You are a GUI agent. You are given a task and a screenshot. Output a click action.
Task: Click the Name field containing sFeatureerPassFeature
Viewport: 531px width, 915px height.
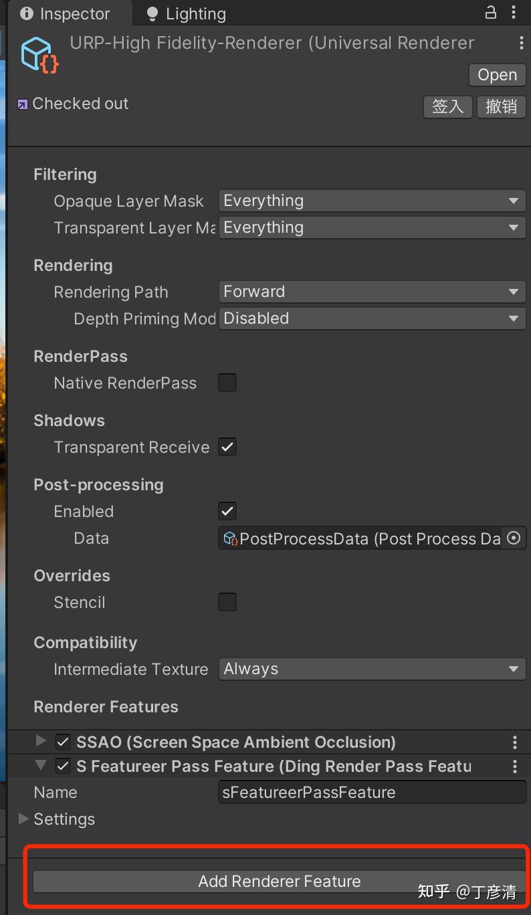pyautogui.click(x=372, y=792)
